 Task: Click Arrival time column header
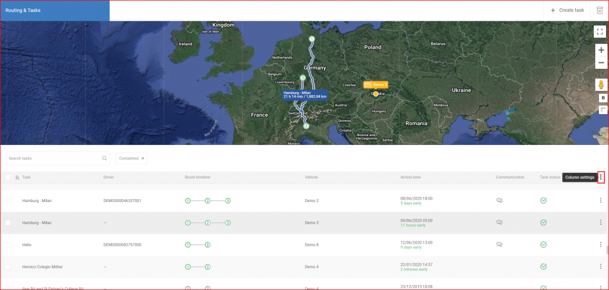pos(410,178)
